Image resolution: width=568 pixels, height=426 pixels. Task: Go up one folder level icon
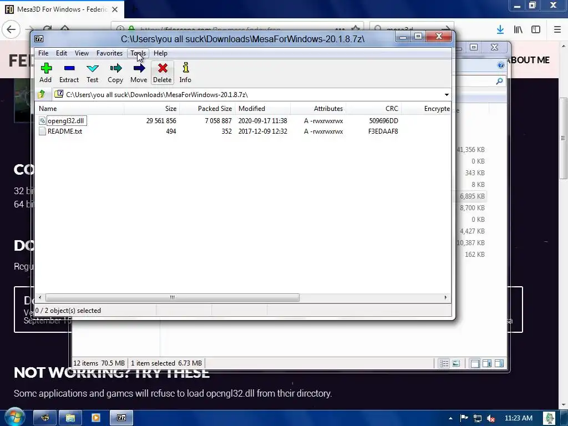[41, 94]
